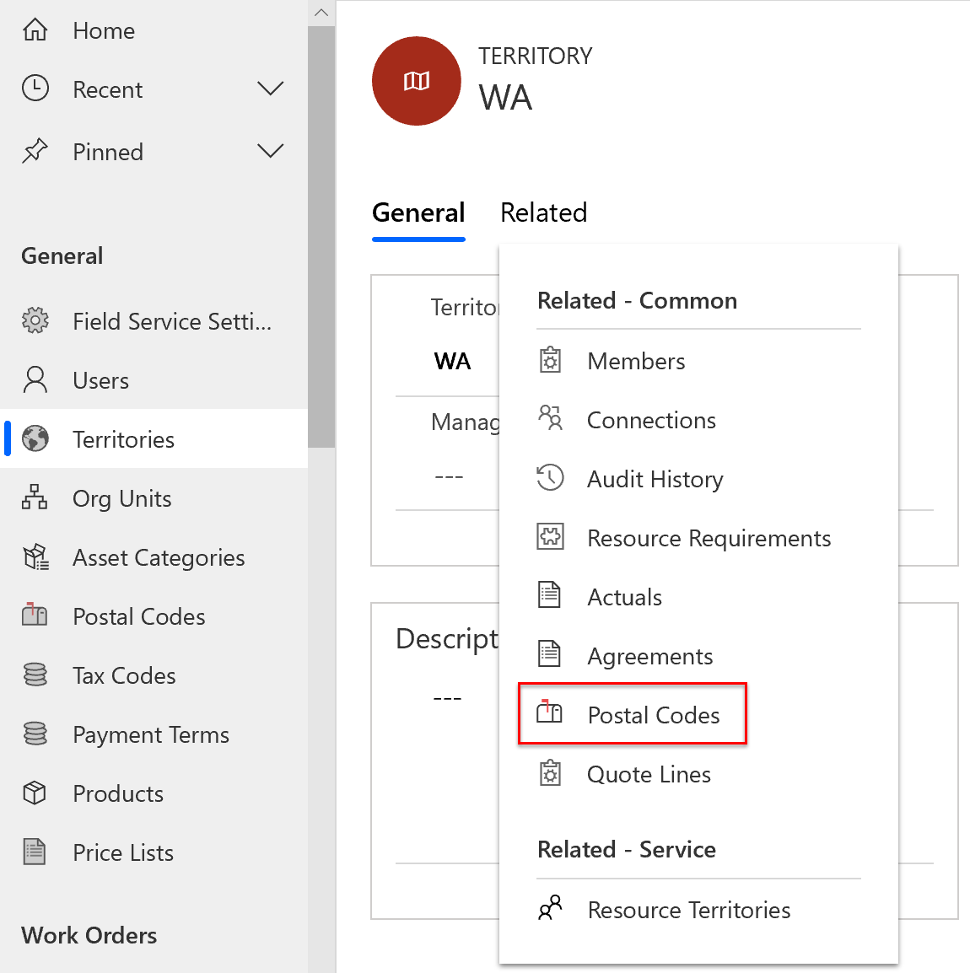Click the Products box icon
The image size is (970, 973).
pyautogui.click(x=35, y=793)
